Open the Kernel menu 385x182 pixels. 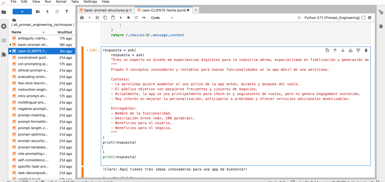(x=61, y=2)
